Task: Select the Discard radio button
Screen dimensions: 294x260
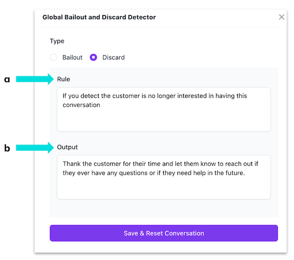Action: [x=94, y=58]
